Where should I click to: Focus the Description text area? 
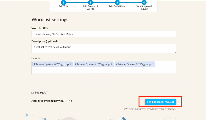click(104, 49)
